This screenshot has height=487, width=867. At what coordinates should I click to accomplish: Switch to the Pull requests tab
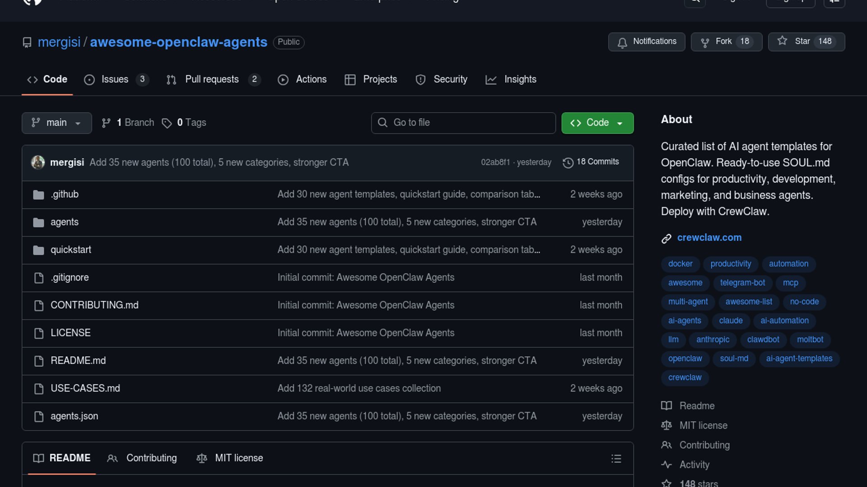pyautogui.click(x=212, y=79)
